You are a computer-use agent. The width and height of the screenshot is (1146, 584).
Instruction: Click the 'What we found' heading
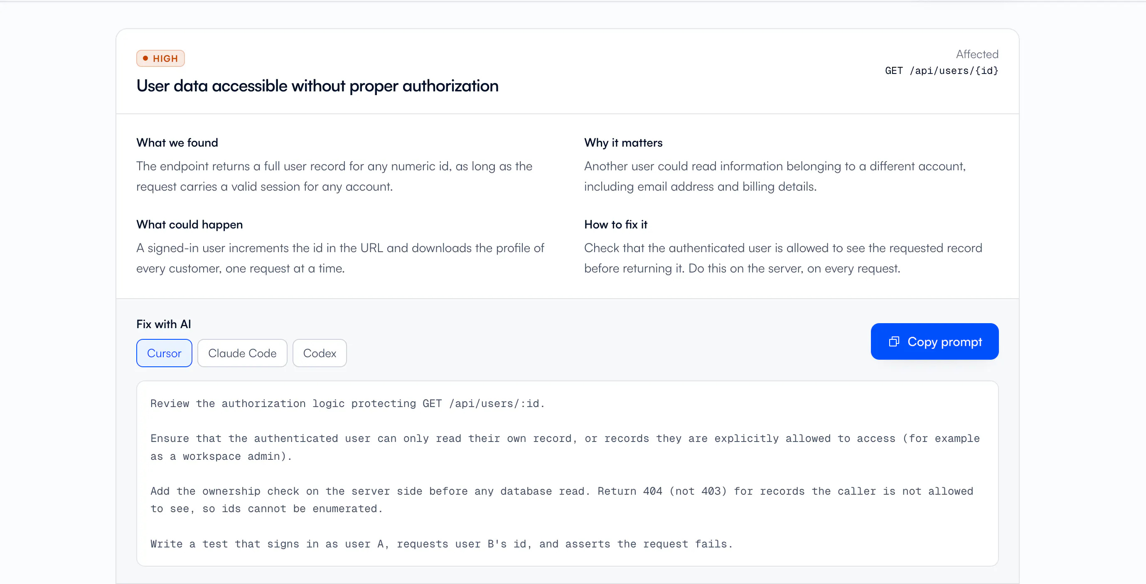pos(177,143)
